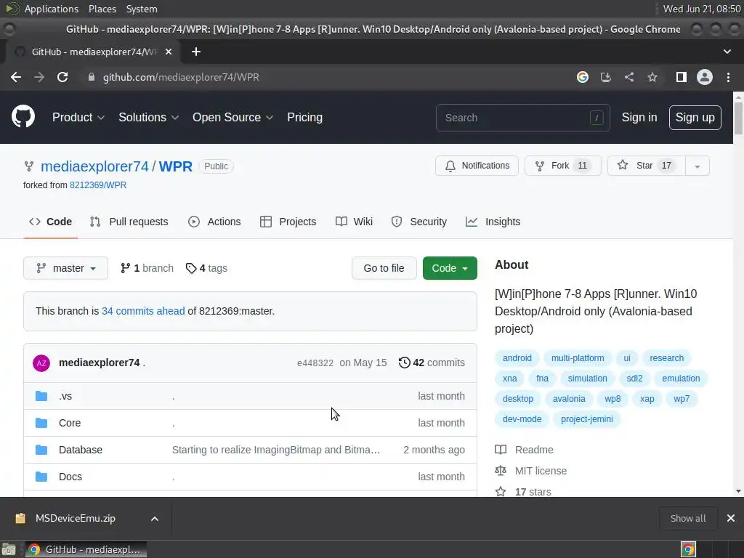The height and width of the screenshot is (558, 744).
Task: Click the Go to file button
Action: click(x=384, y=268)
